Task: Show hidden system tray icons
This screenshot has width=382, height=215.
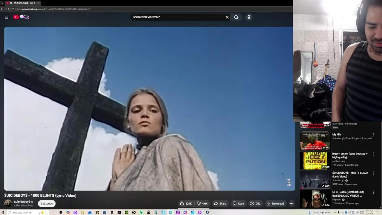Action: point(335,212)
